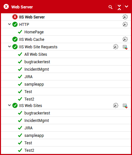The width and height of the screenshot is (132, 155).
Task: Click the wrench icon for IIS Web Sites
Action: [x=116, y=105]
